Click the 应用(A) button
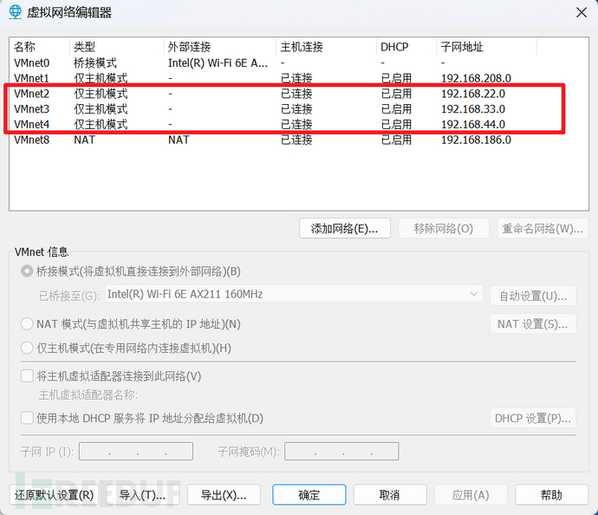 pos(471,495)
